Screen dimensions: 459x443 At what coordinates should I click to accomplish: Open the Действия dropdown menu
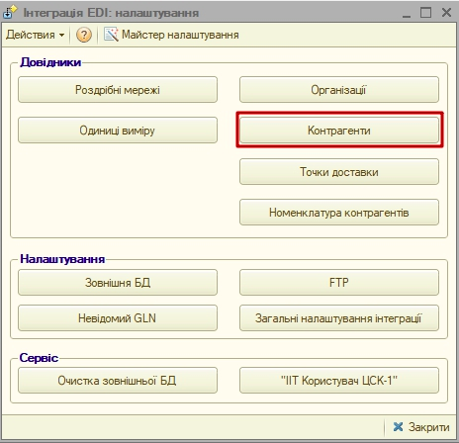(35, 35)
